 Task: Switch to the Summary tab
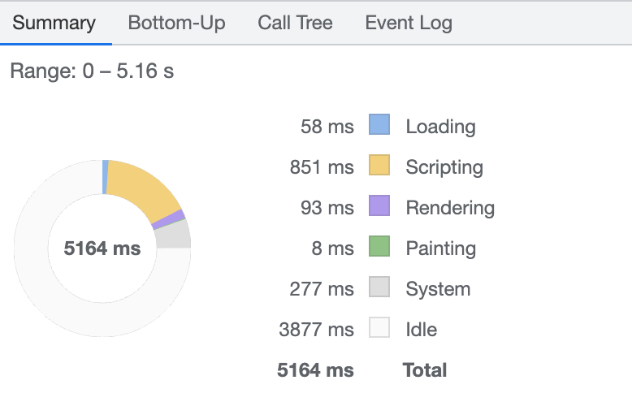point(54,23)
